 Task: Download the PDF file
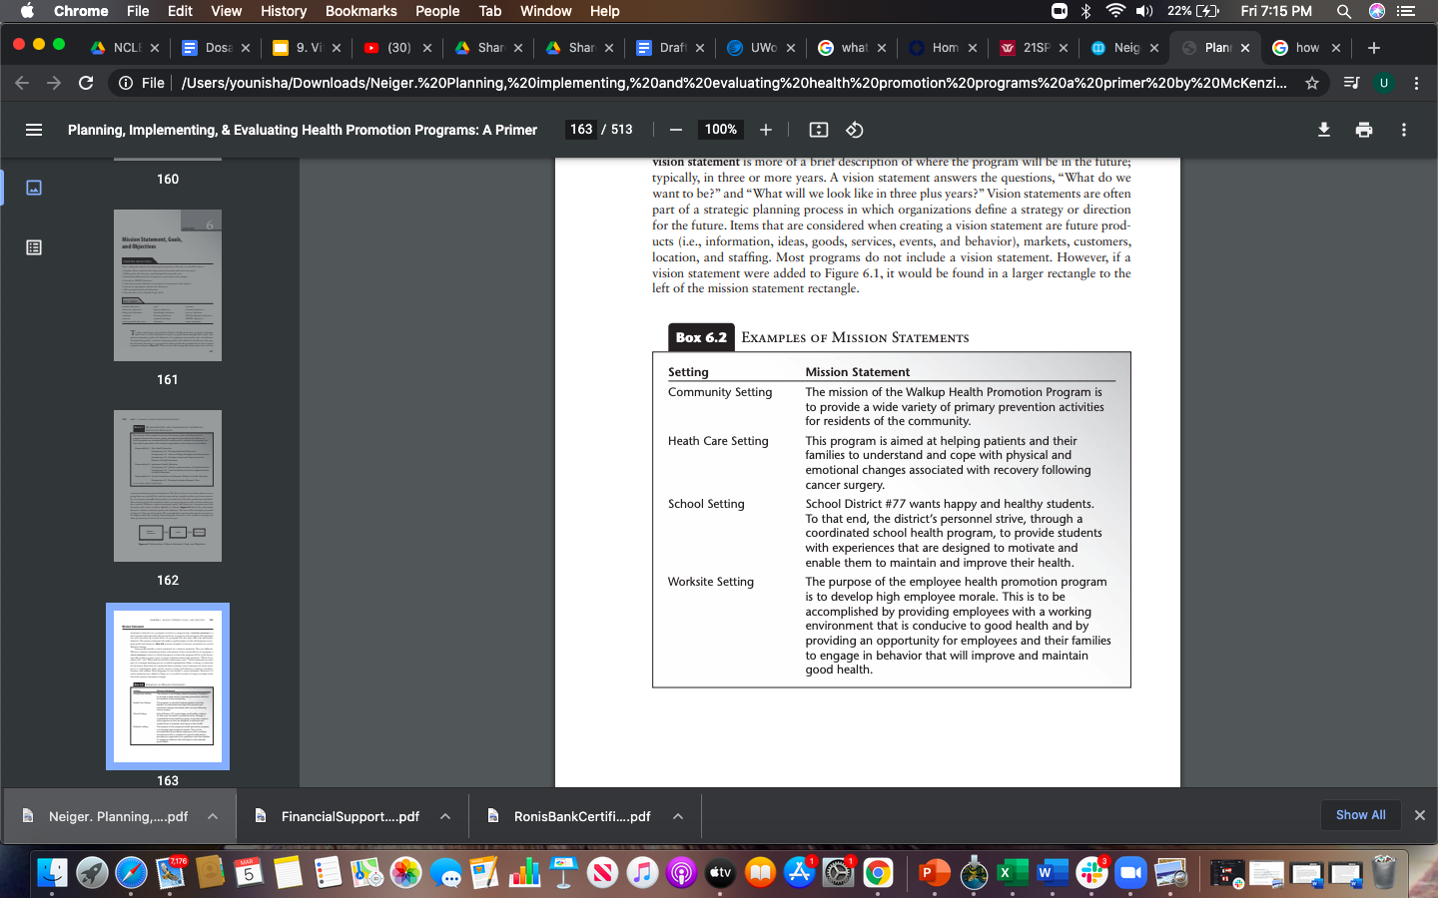point(1324,130)
